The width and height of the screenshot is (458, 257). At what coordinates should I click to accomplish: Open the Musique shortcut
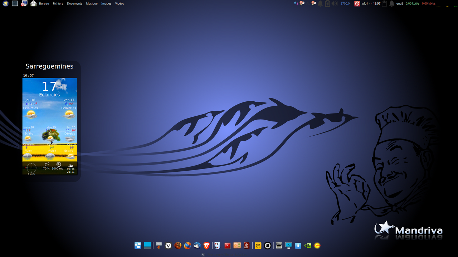(92, 4)
